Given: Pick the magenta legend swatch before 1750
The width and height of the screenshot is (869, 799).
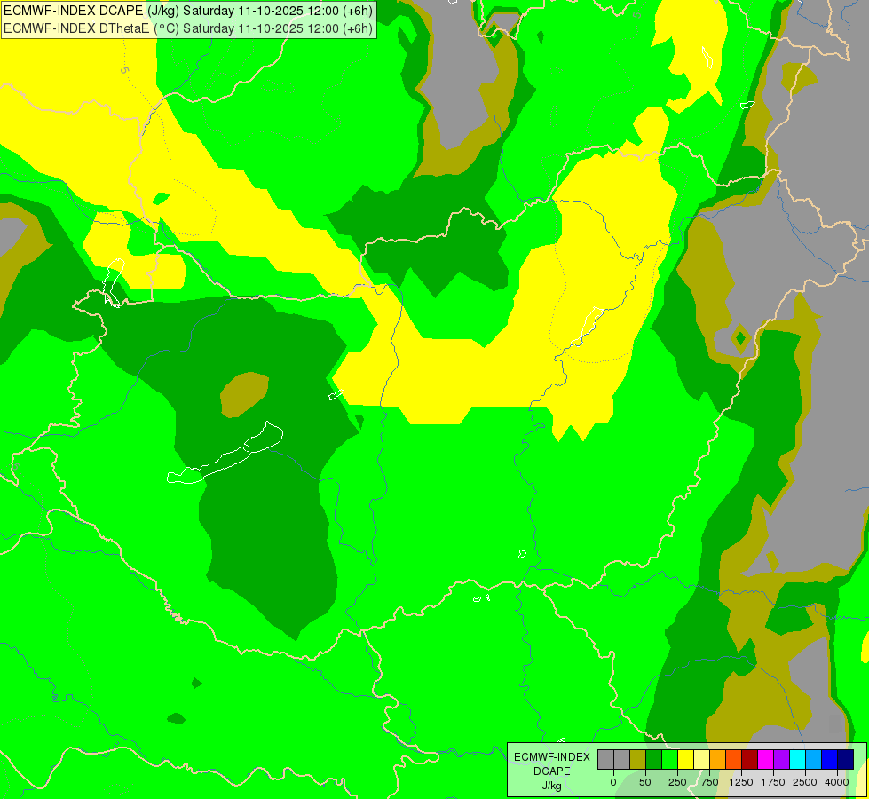Looking at the screenshot, I should click(x=765, y=760).
